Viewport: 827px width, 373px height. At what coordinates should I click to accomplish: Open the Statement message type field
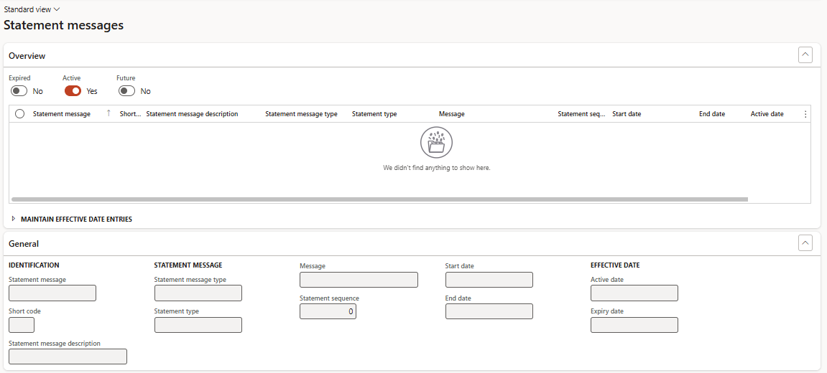coord(198,293)
